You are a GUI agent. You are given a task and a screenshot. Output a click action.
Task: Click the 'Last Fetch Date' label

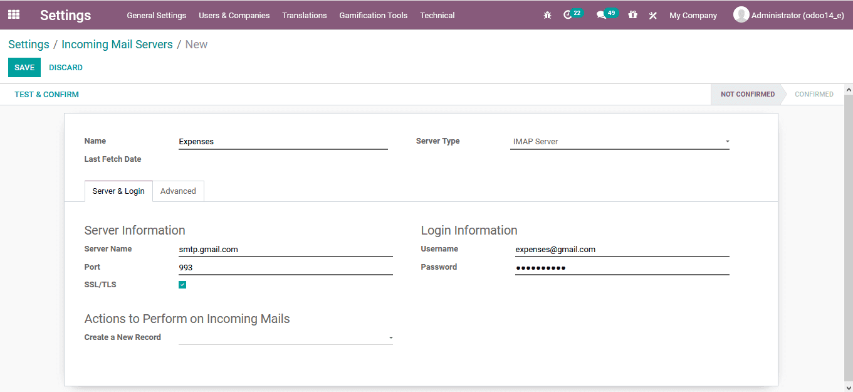pyautogui.click(x=113, y=159)
